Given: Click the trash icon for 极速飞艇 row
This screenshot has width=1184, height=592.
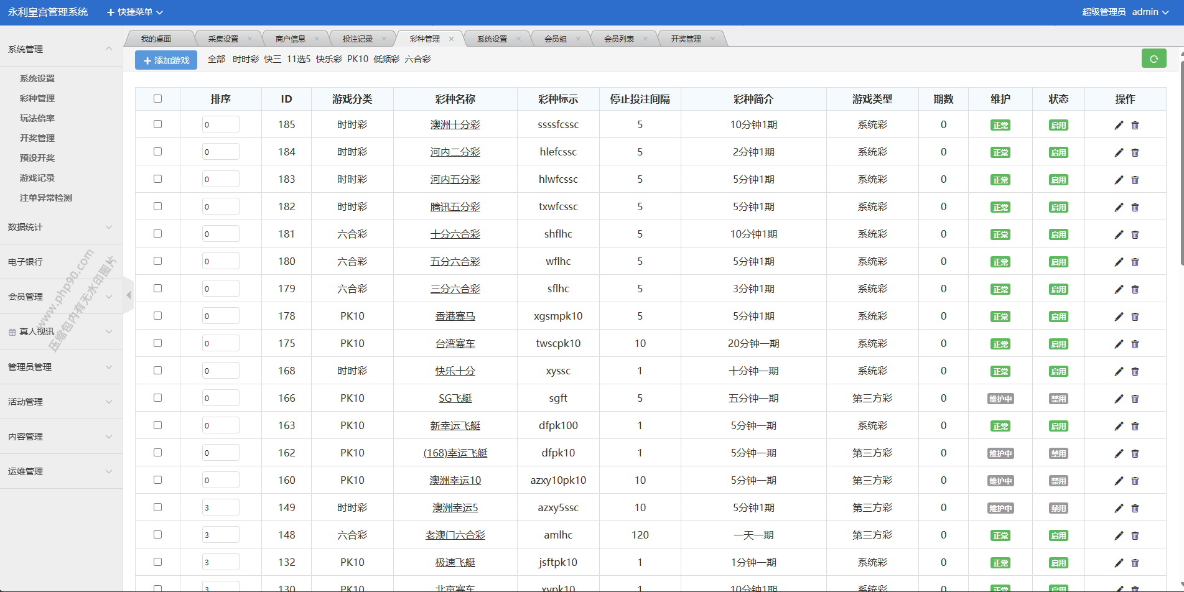Looking at the screenshot, I should 1135,563.
